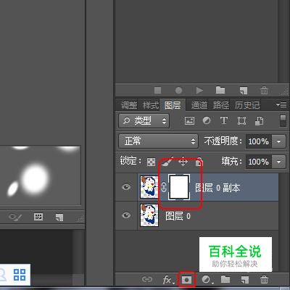Open the 通道 tab
Image resolution: width=290 pixels, height=290 pixels.
pyautogui.click(x=199, y=105)
